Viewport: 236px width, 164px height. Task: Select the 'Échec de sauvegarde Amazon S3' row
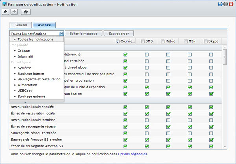pos(115,146)
